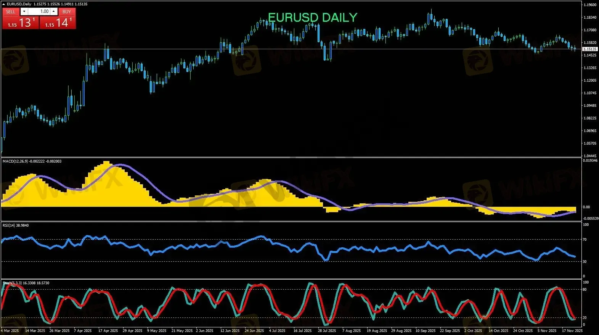Click the 7 Aug 2025 date label

(x=352, y=331)
